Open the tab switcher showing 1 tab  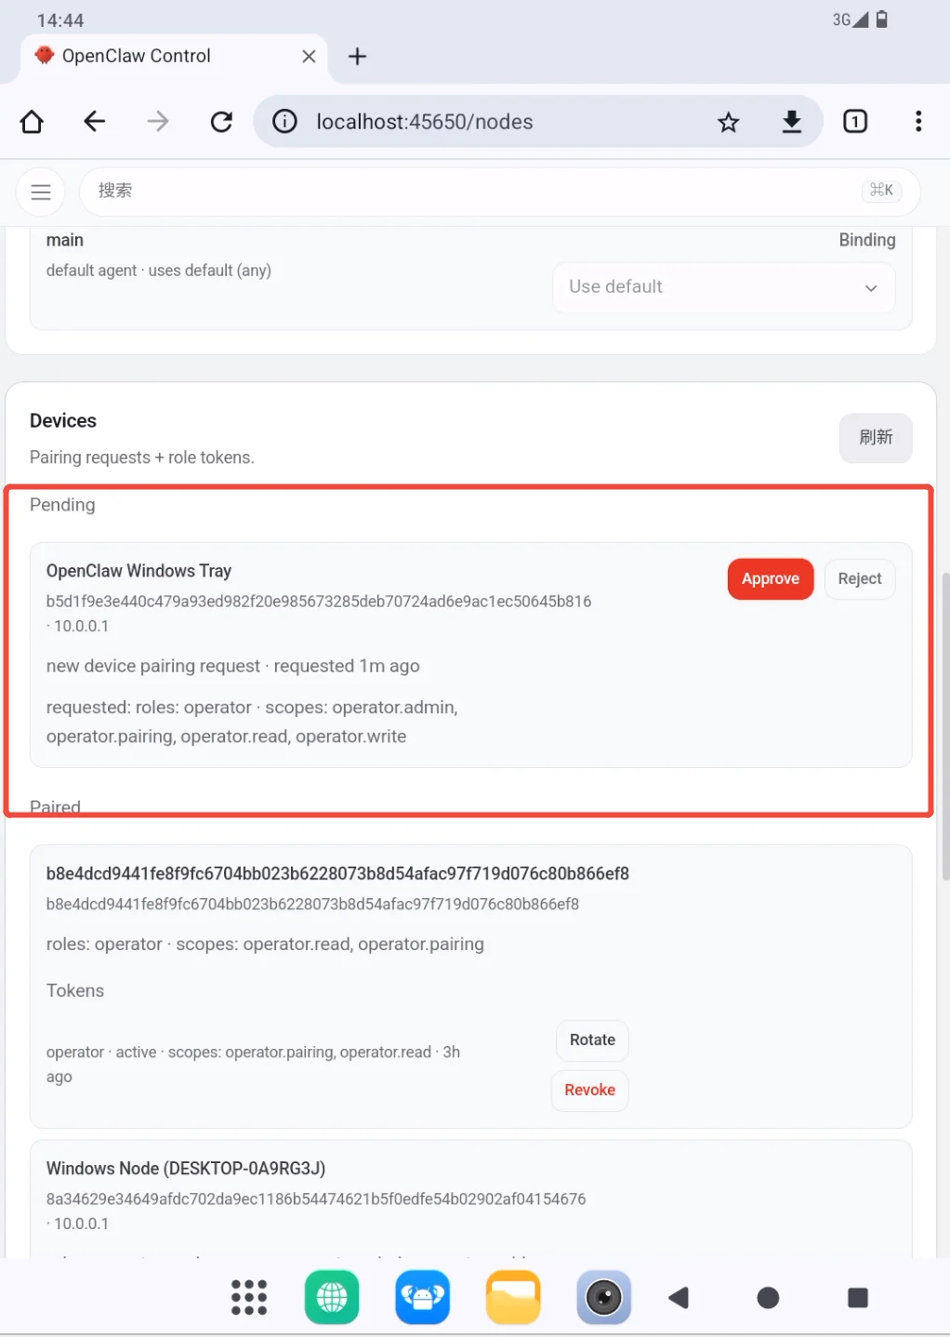pyautogui.click(x=855, y=122)
